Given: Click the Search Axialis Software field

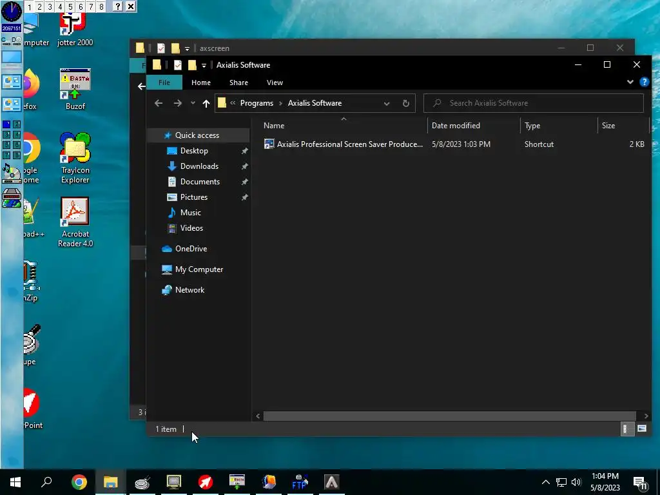Looking at the screenshot, I should tap(533, 103).
